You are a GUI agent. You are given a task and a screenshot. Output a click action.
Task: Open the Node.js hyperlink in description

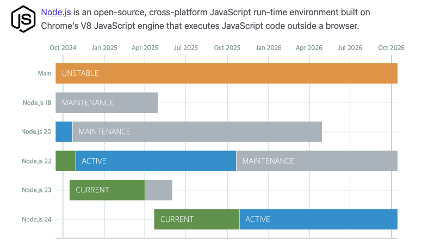[x=56, y=13]
